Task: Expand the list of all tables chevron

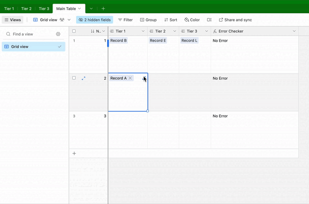Action: [91, 9]
